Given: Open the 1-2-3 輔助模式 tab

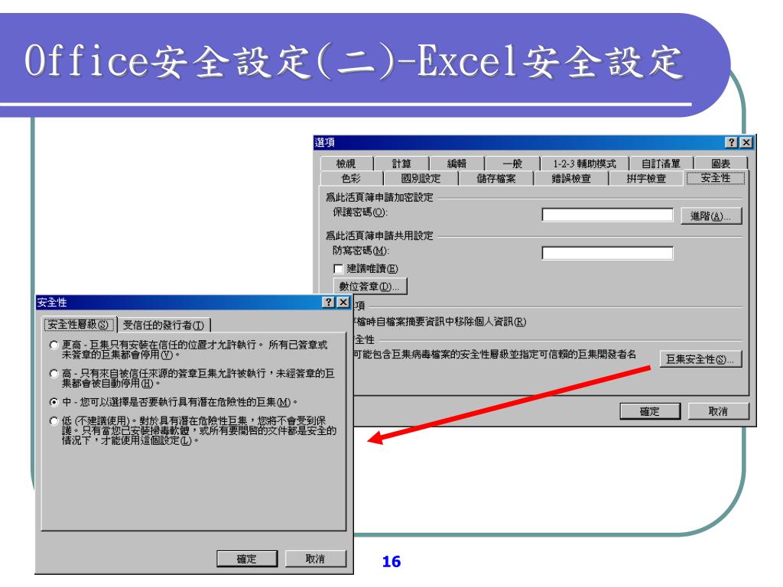Looking at the screenshot, I should (x=584, y=164).
